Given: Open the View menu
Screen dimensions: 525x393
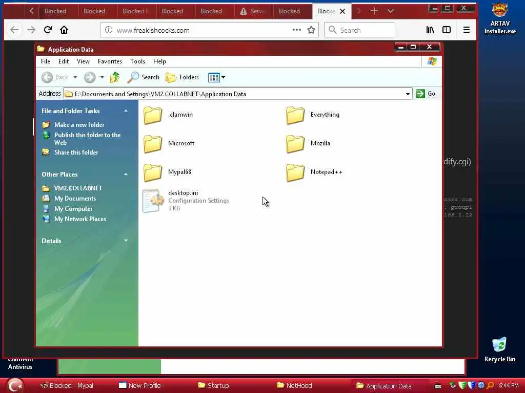Looking at the screenshot, I should 83,61.
